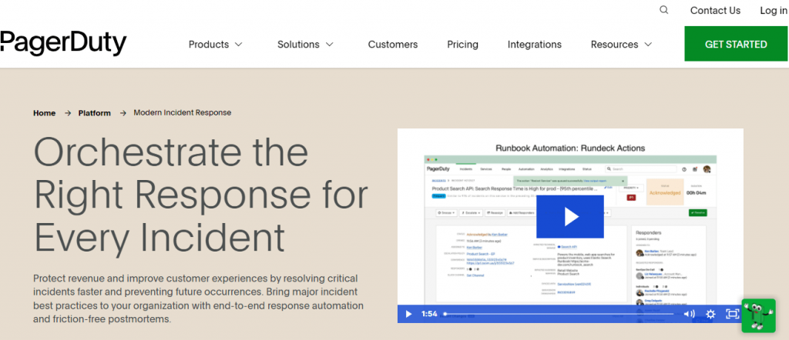The height and width of the screenshot is (340, 789).
Task: Click the Protect revenue description paragraph
Action: 198,298
